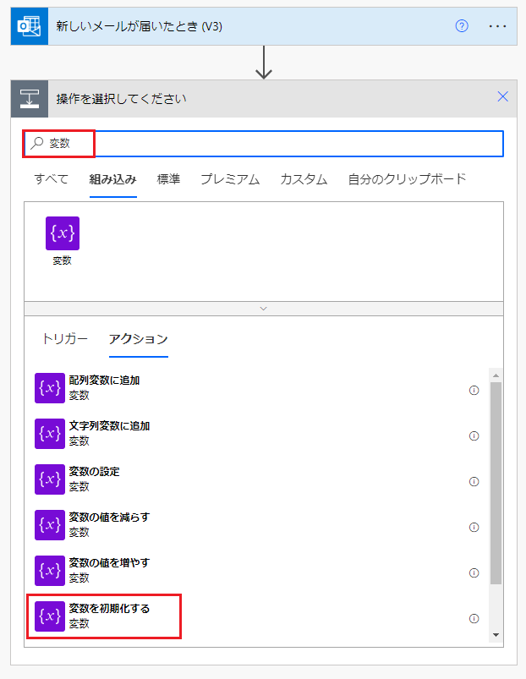This screenshot has height=679, width=526.
Task: Open info tooltip for 変数を初期化する
Action: (x=474, y=618)
